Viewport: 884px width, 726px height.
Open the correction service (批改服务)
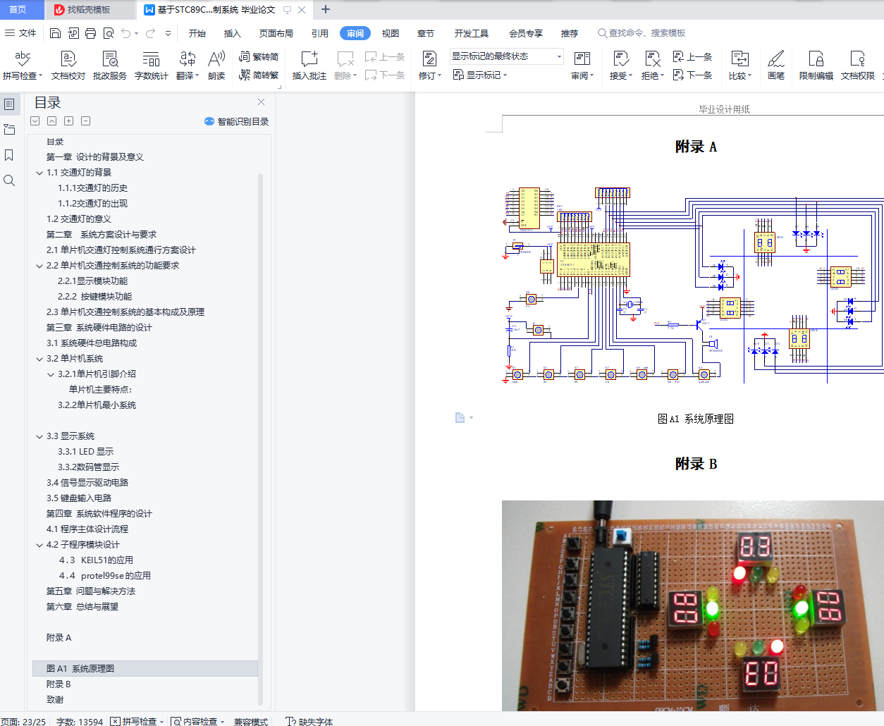109,65
